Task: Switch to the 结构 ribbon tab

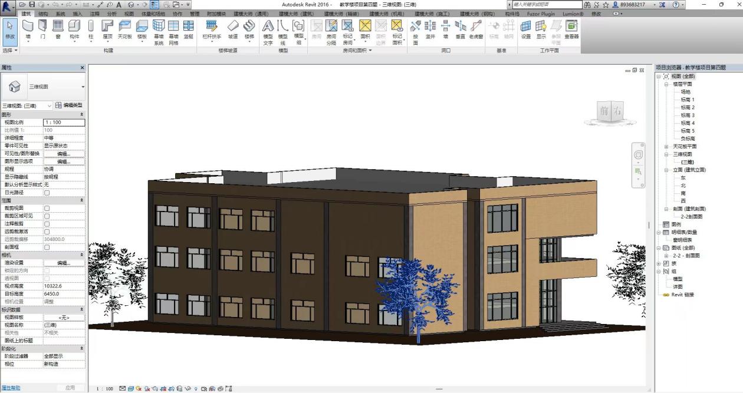Action: (43, 14)
